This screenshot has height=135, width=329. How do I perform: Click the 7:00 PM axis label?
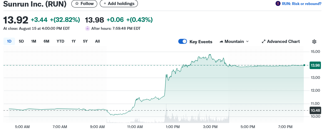tap(285, 127)
